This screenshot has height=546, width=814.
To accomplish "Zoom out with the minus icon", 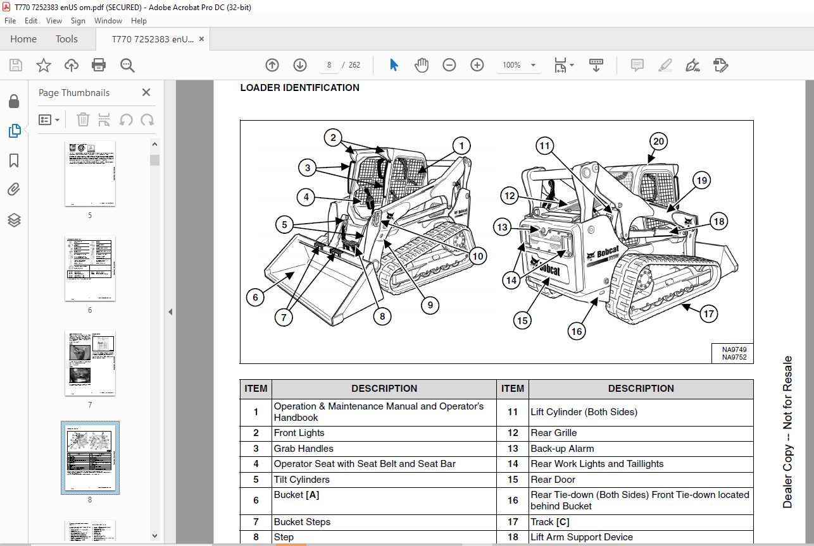I will pyautogui.click(x=449, y=65).
